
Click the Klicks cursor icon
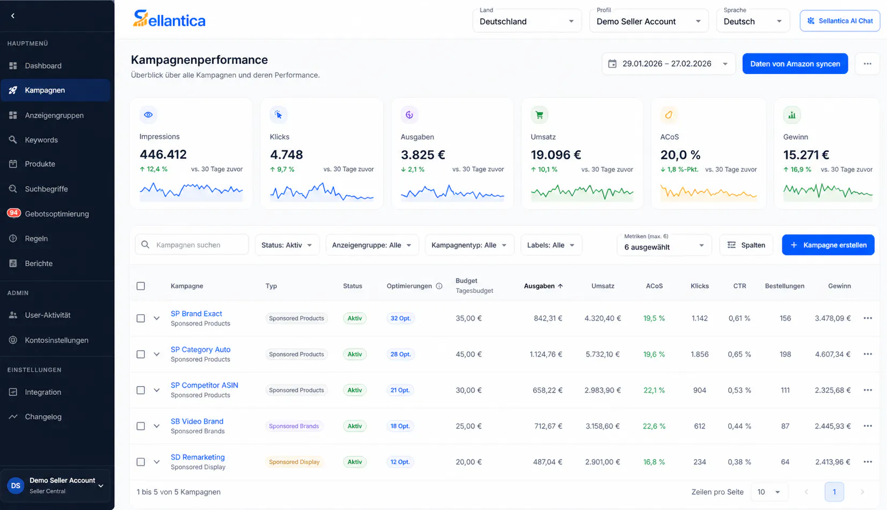click(278, 115)
